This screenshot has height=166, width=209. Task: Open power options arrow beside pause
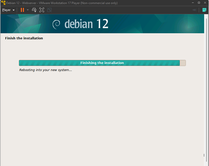pos(28,10)
